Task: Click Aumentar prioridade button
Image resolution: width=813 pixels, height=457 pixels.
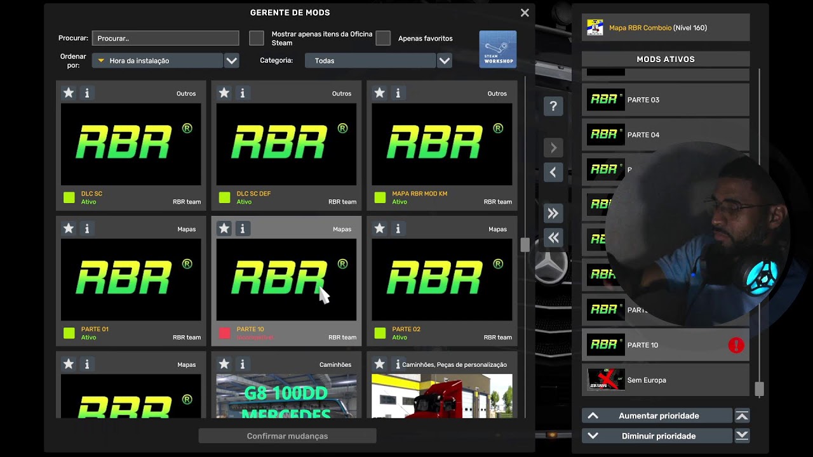Action: [x=657, y=416]
